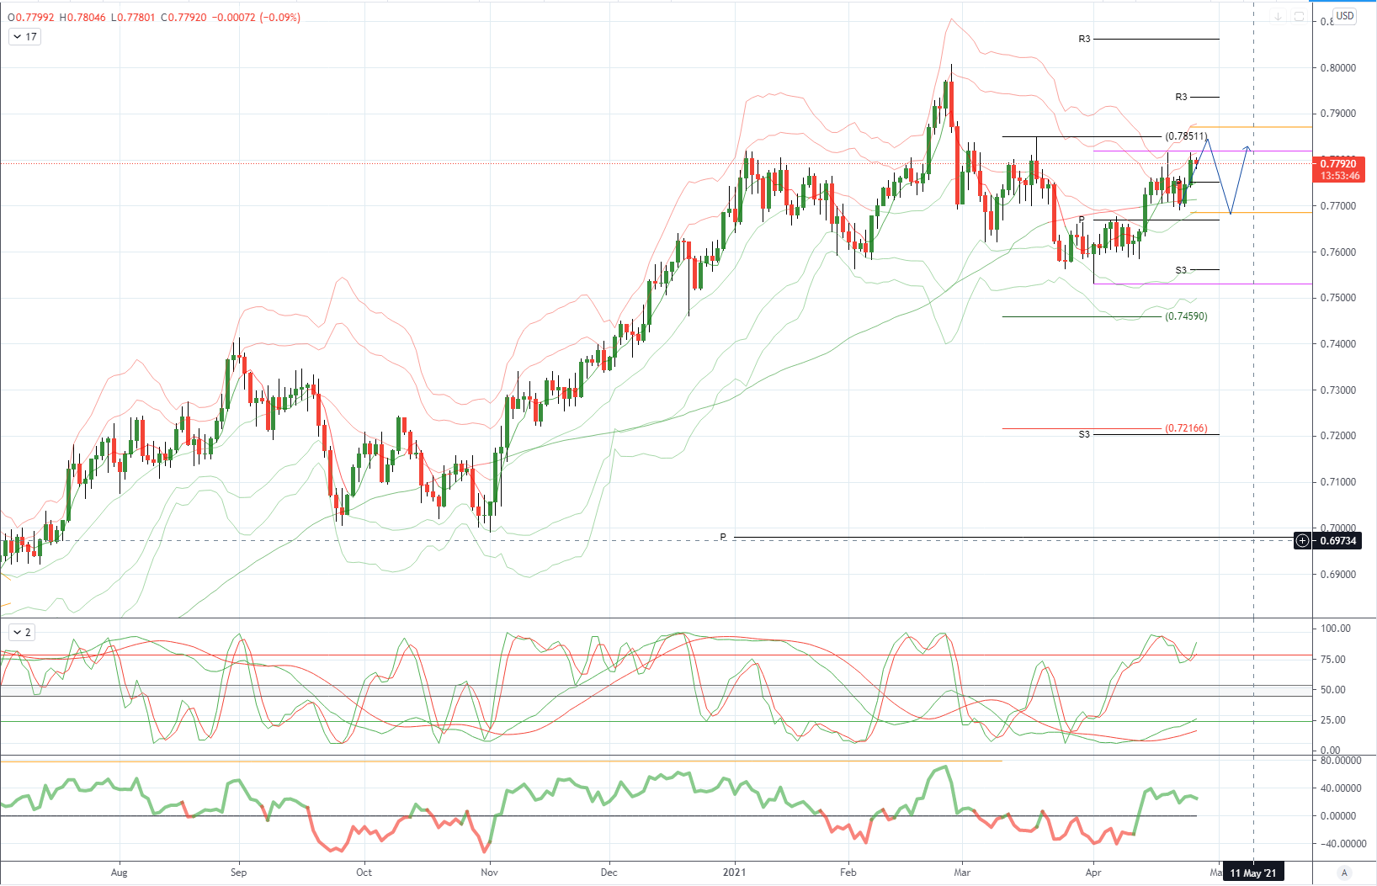This screenshot has height=886, width=1377.
Task: Select the (0.74590) green support level label
Action: pyautogui.click(x=1186, y=316)
